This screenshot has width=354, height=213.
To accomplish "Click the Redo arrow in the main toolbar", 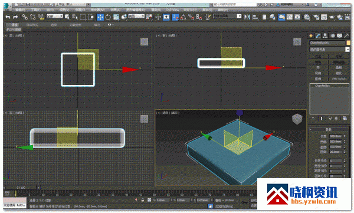I will [15, 17].
